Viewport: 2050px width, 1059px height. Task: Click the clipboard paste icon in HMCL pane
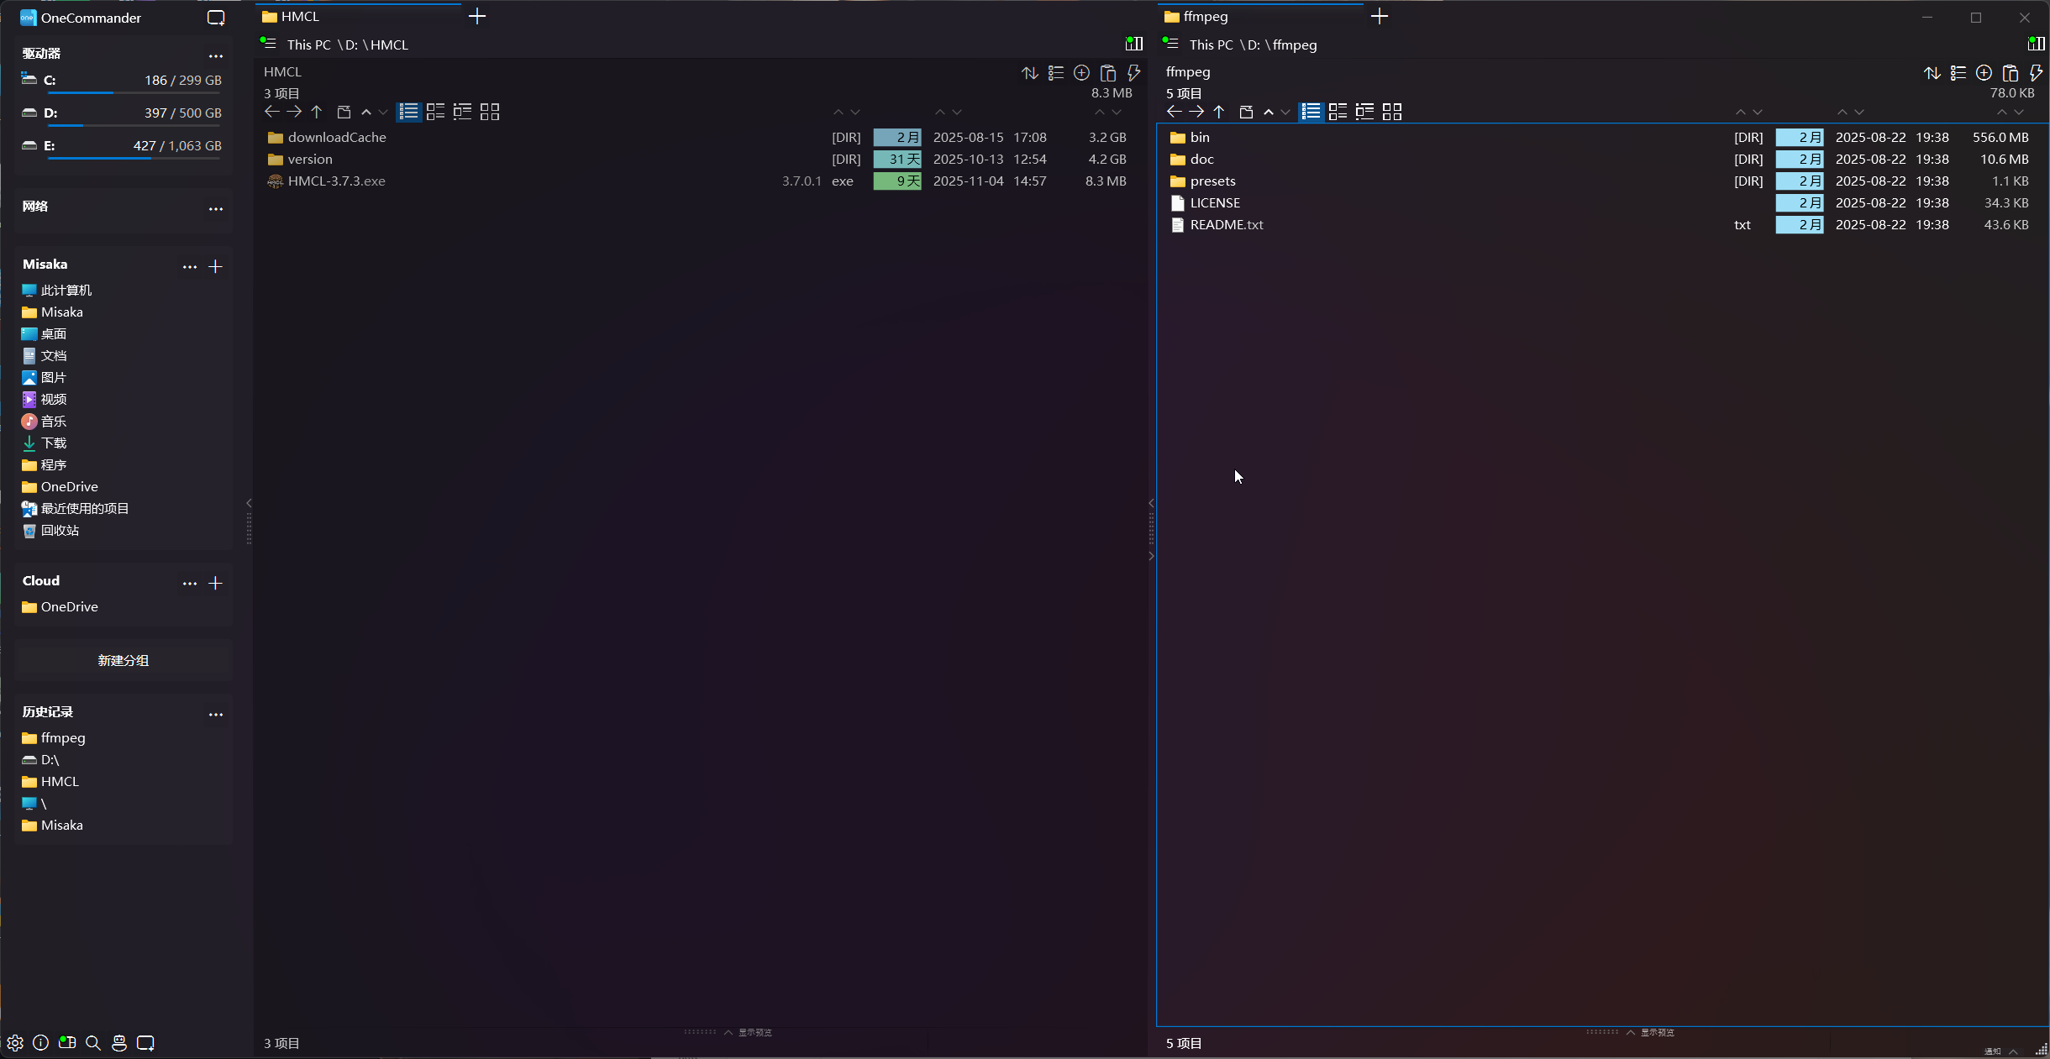point(1107,73)
